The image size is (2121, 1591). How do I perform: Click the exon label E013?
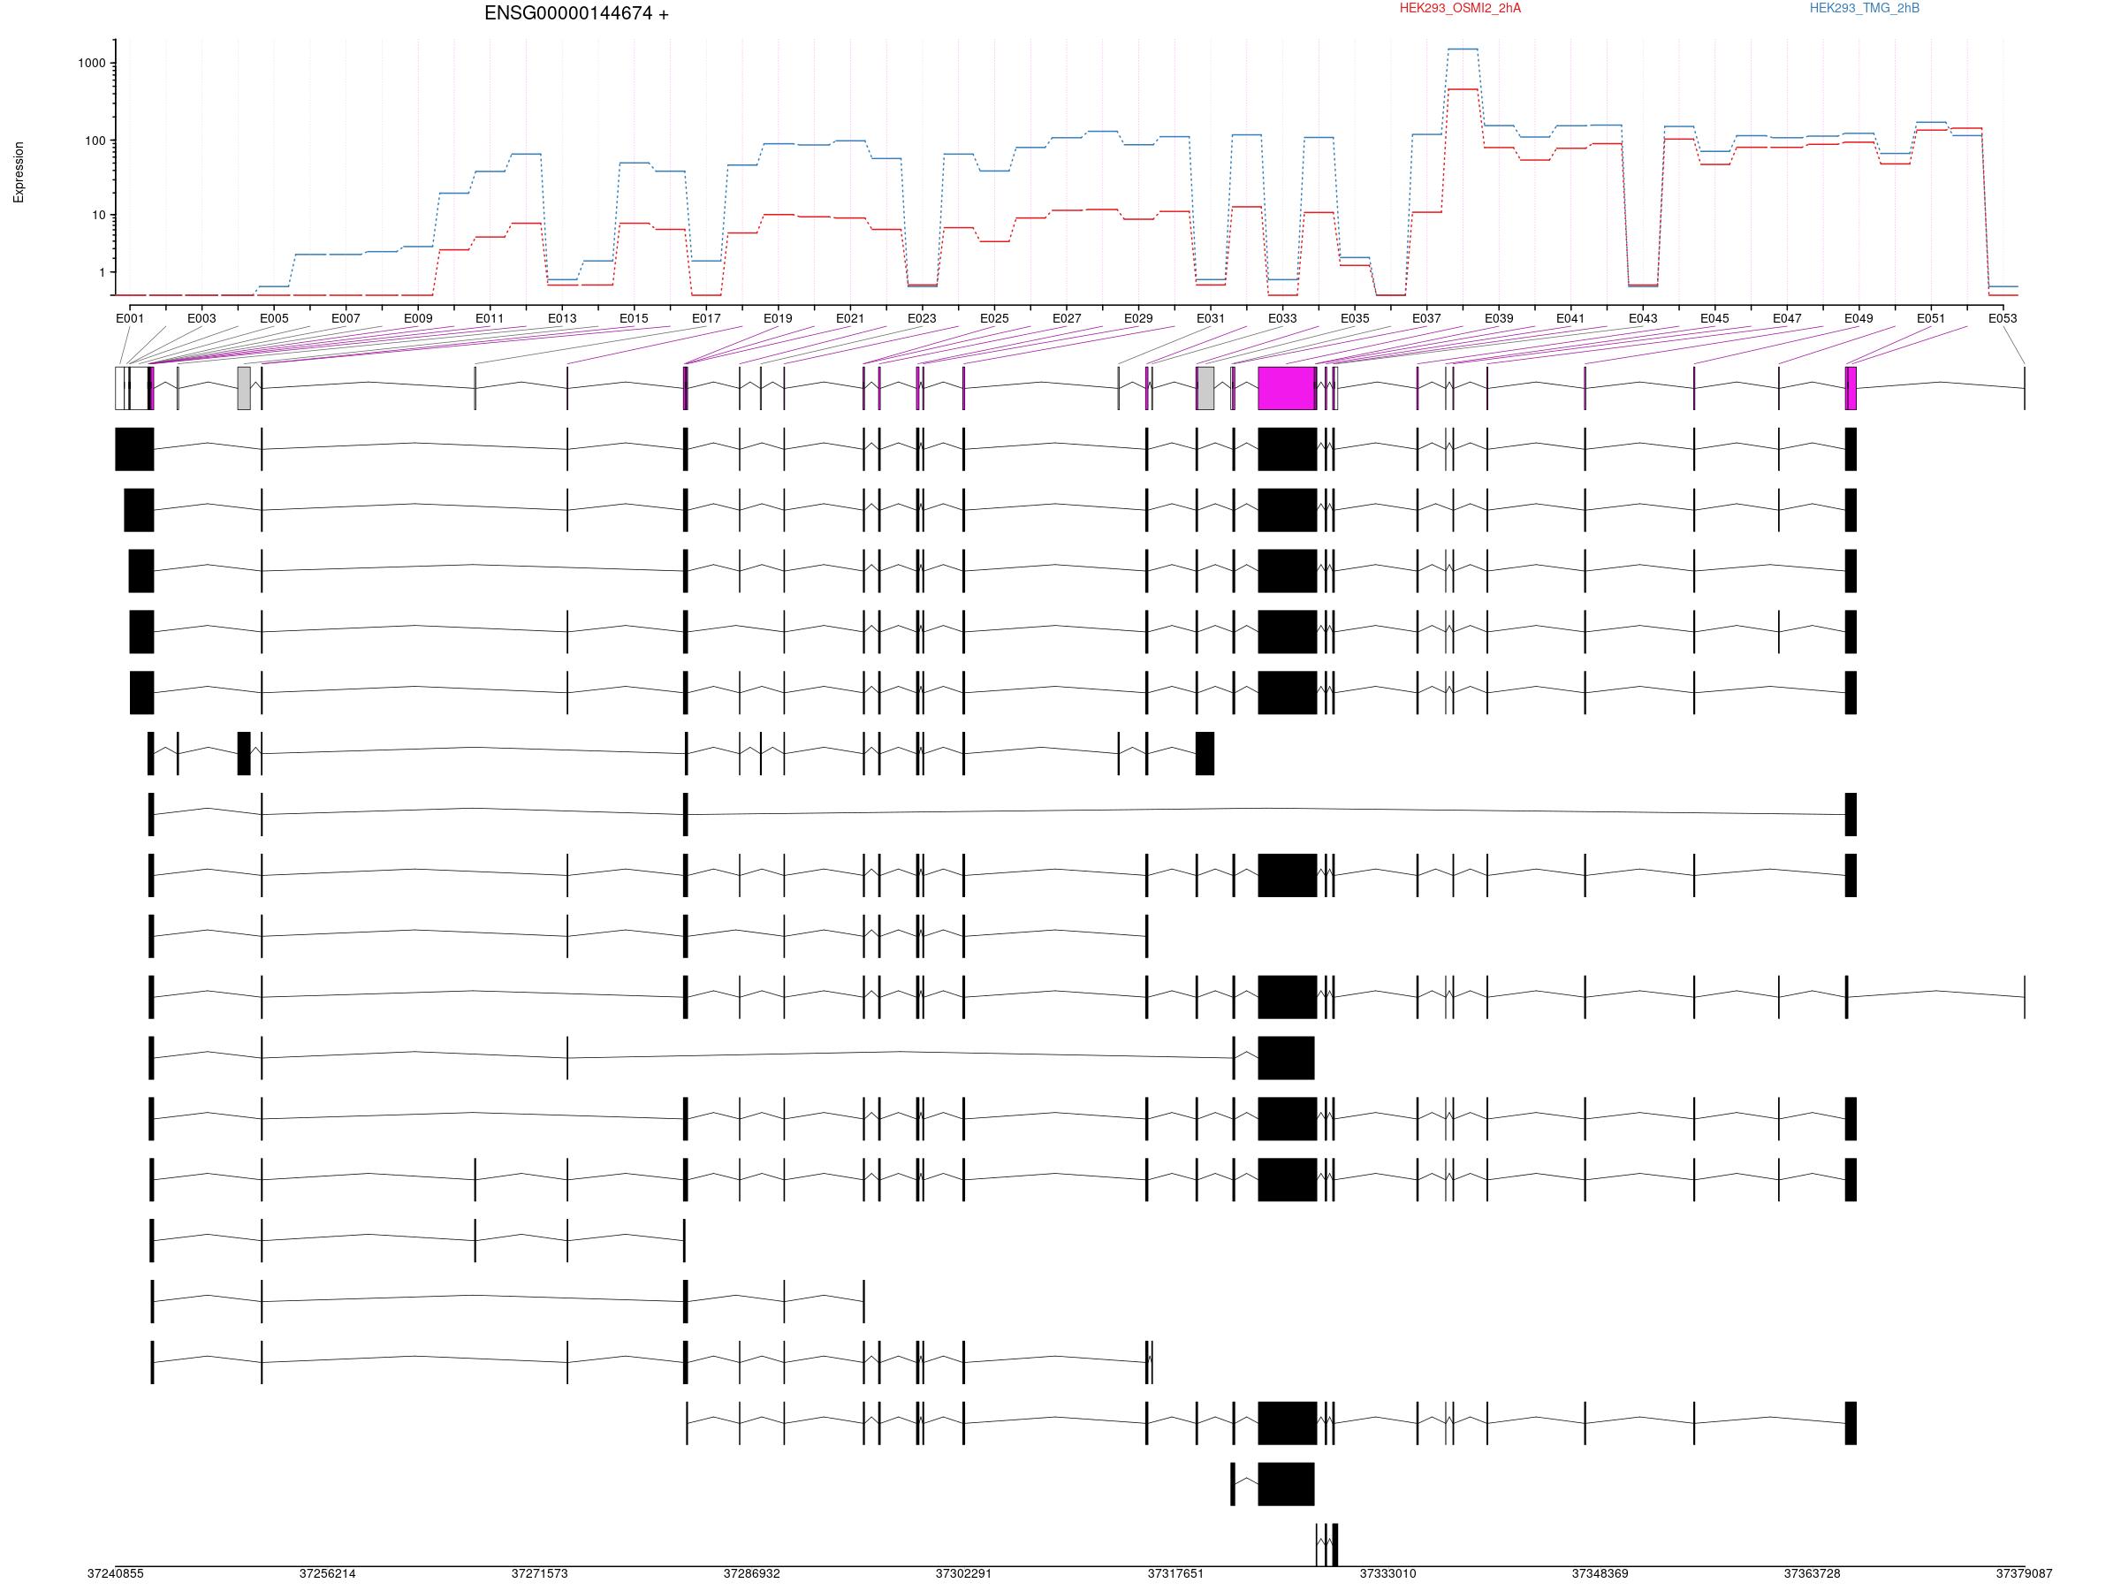[x=562, y=318]
